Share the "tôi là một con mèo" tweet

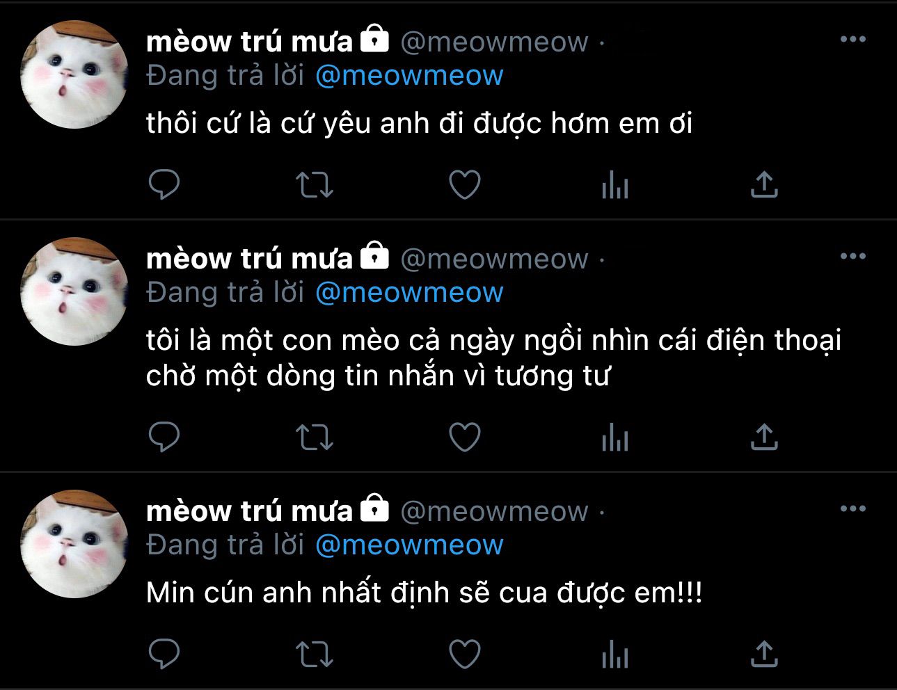764,437
